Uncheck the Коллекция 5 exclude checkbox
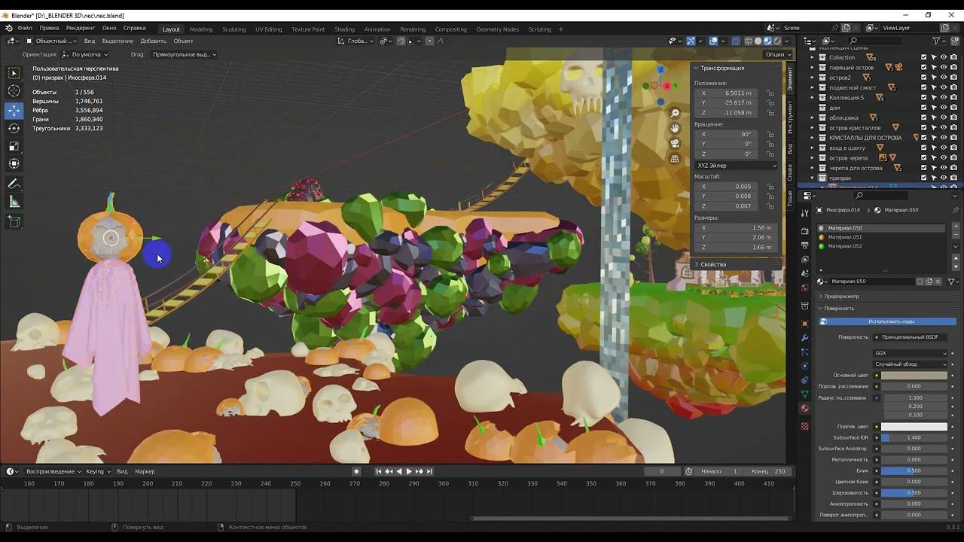The width and height of the screenshot is (964, 542). pyautogui.click(x=924, y=98)
